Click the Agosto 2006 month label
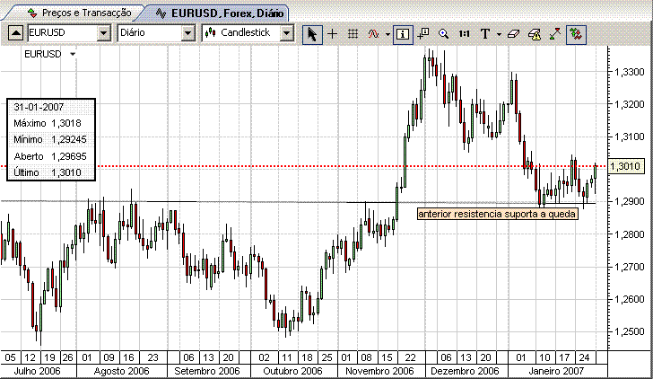 [x=122, y=371]
